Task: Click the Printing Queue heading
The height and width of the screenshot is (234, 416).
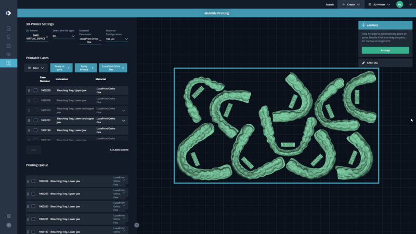Action: pyautogui.click(x=37, y=165)
